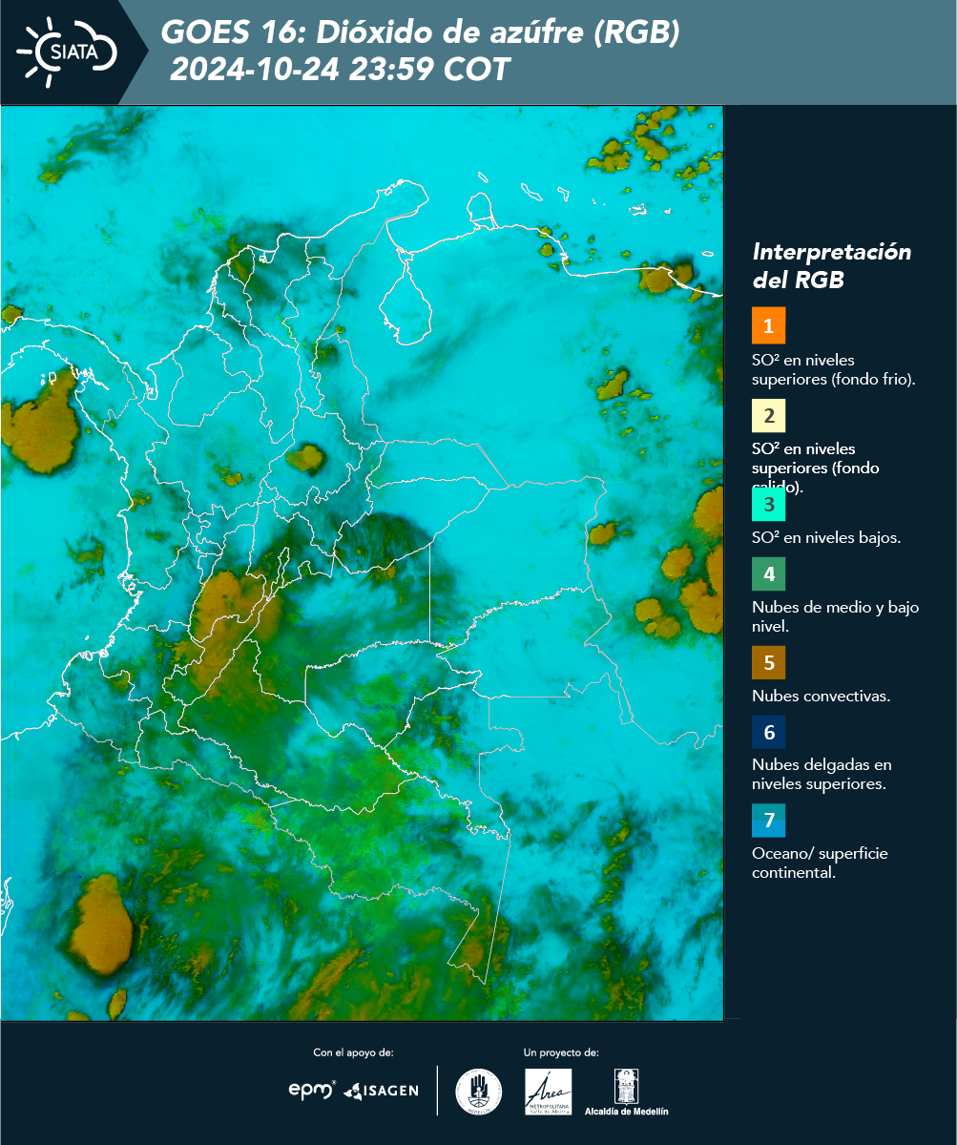Click 'Un proyecto de:' footer text
957x1145 pixels.
pyautogui.click(x=561, y=1052)
